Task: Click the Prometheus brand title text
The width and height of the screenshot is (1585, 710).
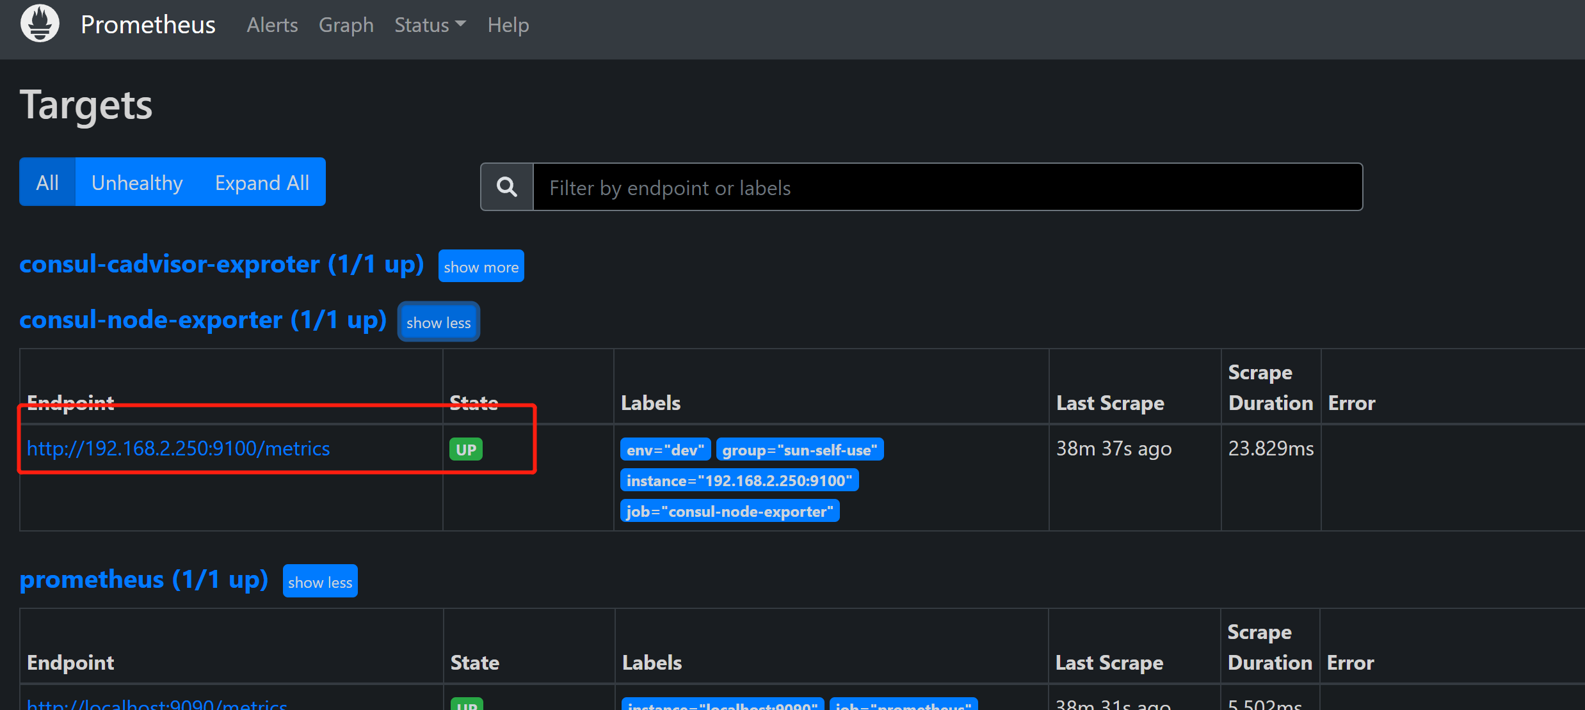Action: pos(148,25)
